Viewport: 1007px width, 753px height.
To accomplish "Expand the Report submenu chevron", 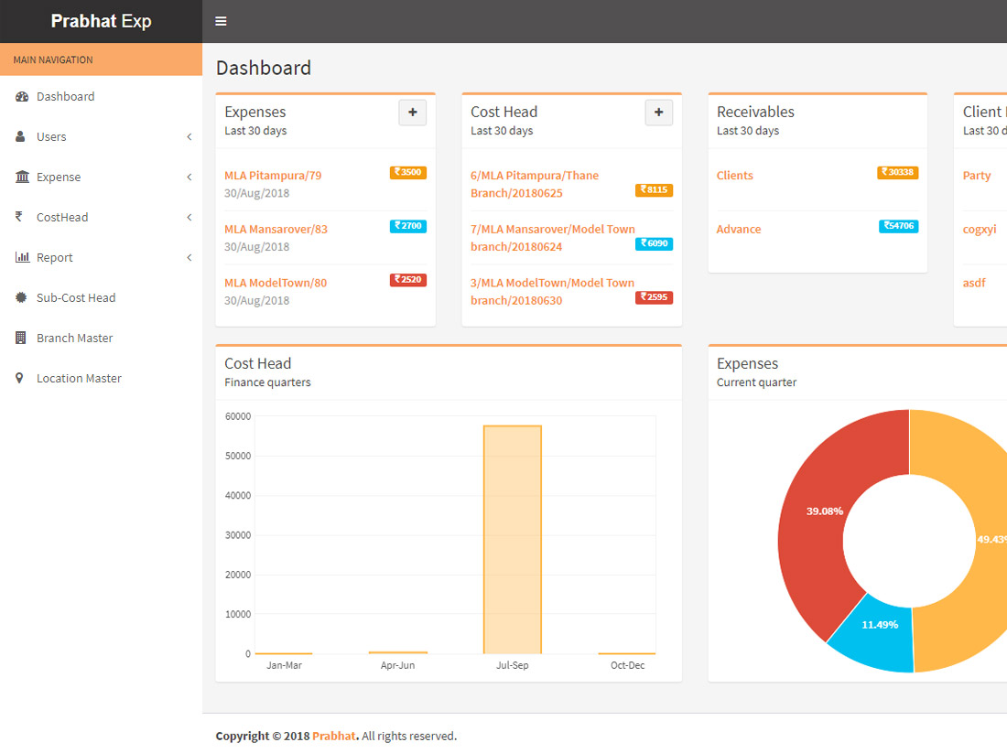I will click(189, 258).
